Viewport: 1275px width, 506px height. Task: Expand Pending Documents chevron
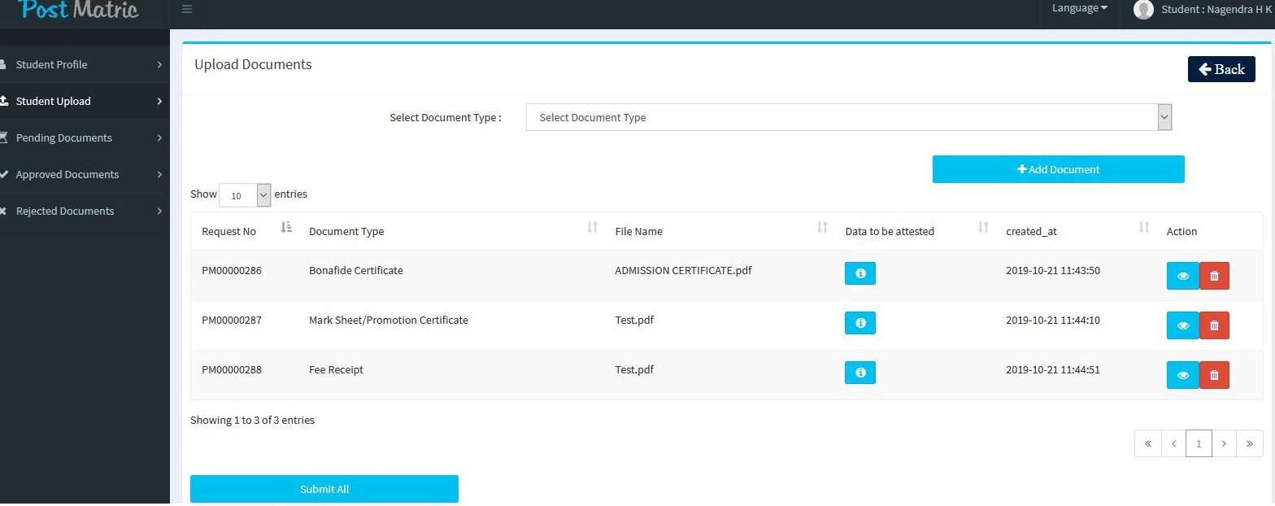159,137
